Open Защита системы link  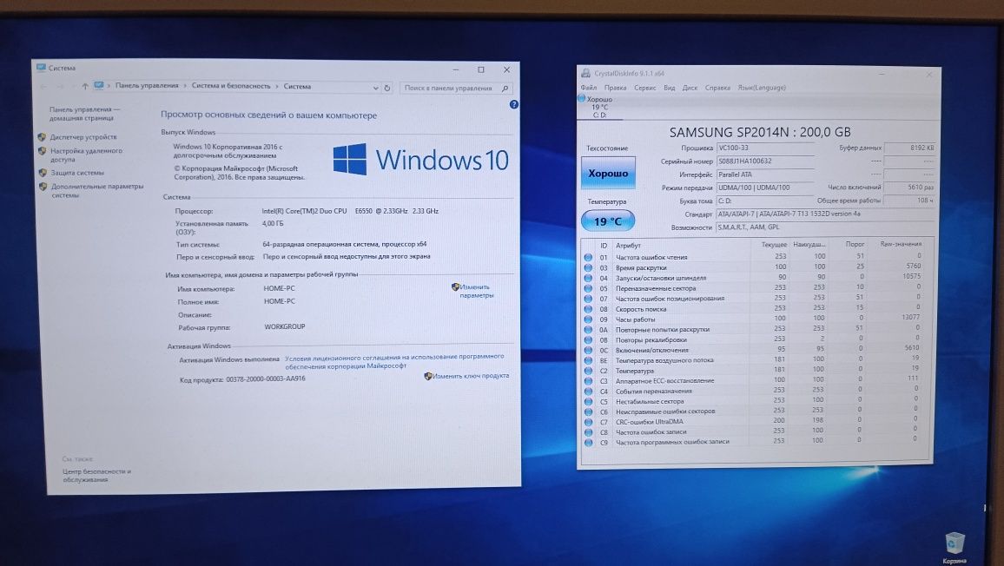point(76,173)
